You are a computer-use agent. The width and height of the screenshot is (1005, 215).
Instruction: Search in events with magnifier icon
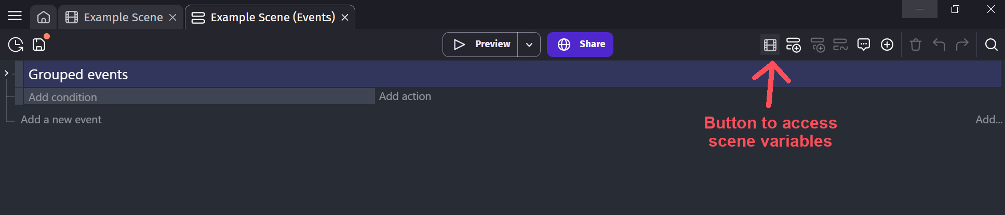[991, 45]
